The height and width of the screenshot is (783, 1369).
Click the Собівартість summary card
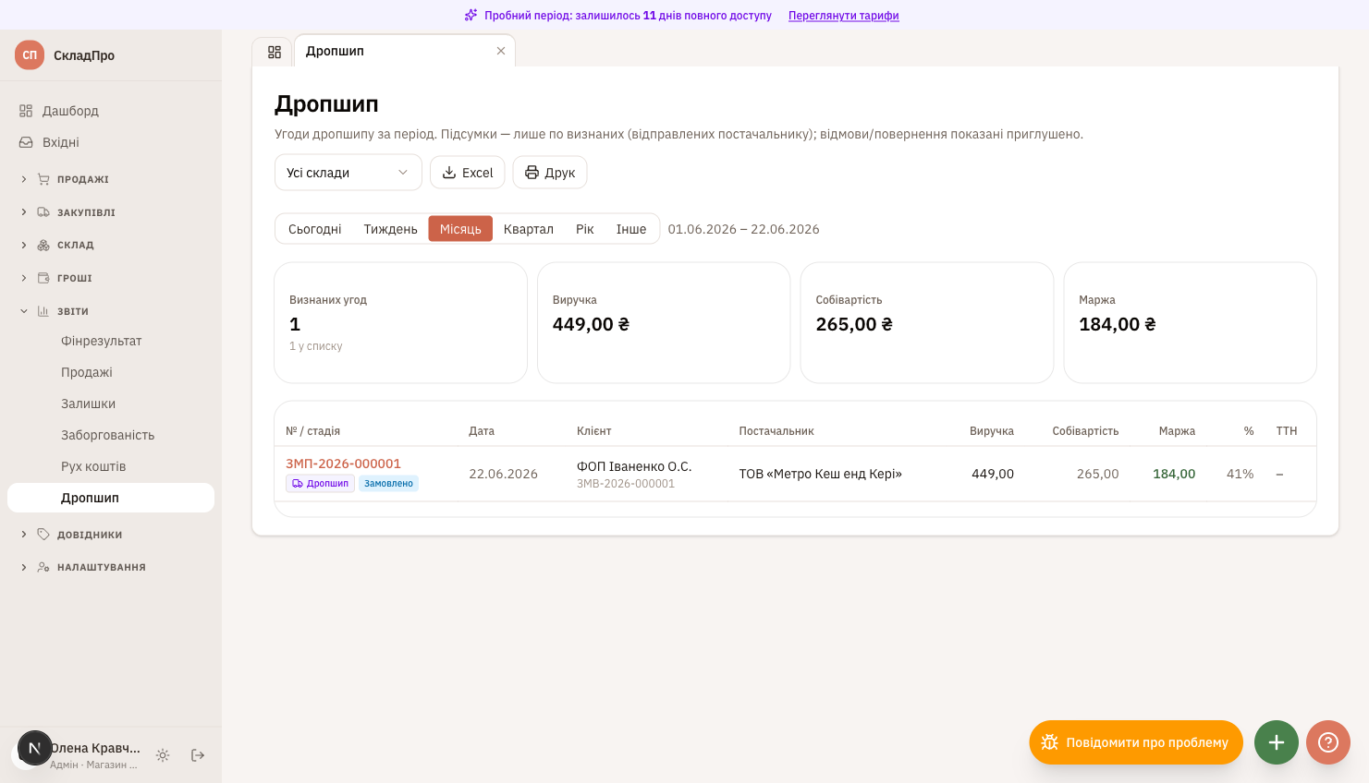(x=927, y=322)
